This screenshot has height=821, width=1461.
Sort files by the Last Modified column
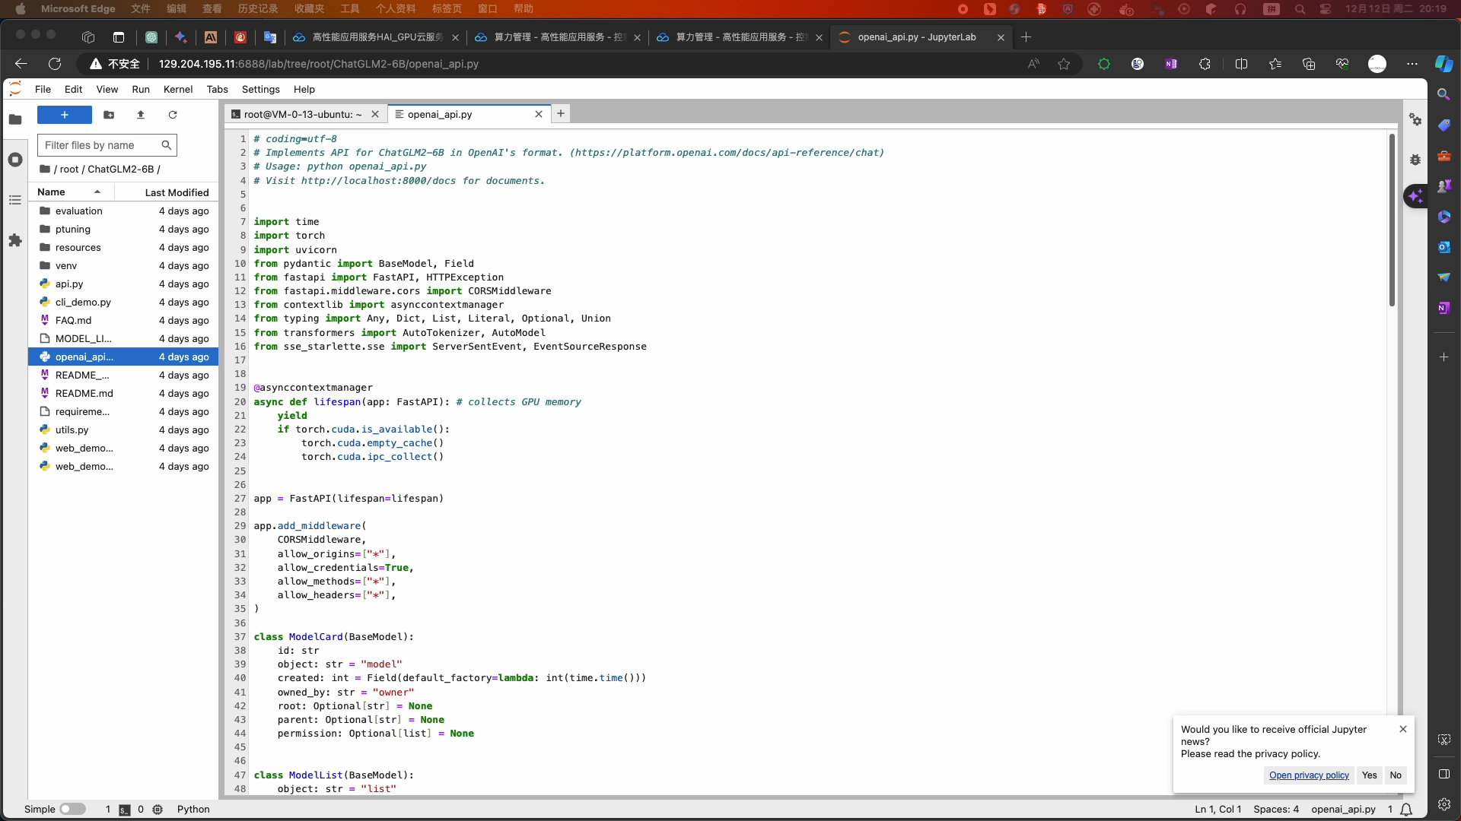click(x=177, y=192)
